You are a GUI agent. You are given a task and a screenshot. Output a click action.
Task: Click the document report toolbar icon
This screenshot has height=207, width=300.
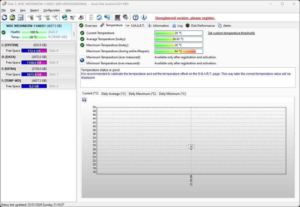[x=91, y=17]
